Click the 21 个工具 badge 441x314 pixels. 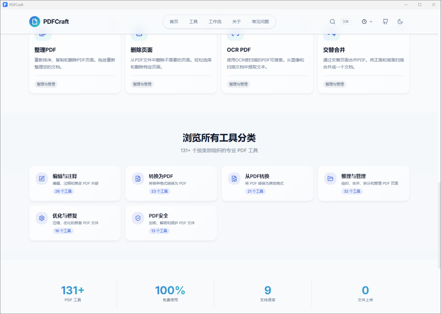(x=255, y=191)
